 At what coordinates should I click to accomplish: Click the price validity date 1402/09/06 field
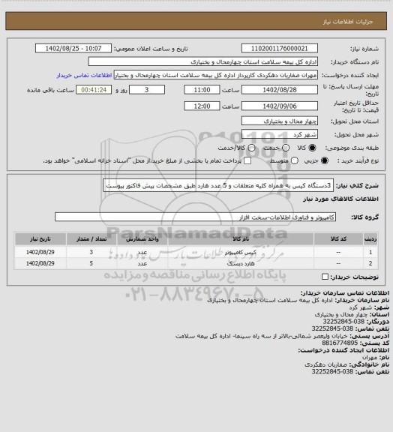click(280, 106)
